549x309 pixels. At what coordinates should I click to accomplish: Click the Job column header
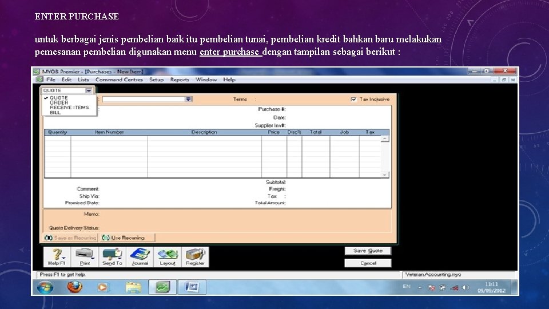point(344,132)
